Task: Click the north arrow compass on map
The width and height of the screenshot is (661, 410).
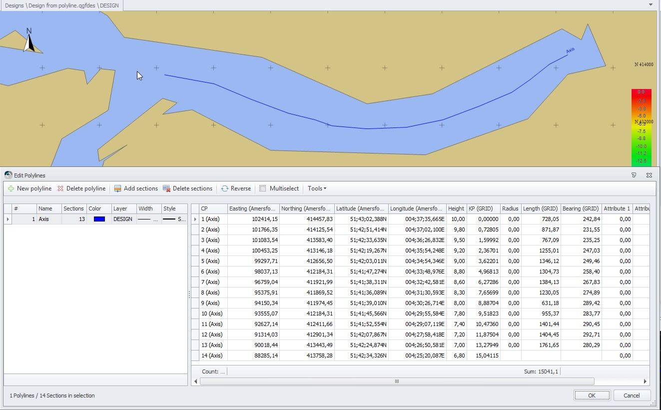Action: tap(30, 41)
